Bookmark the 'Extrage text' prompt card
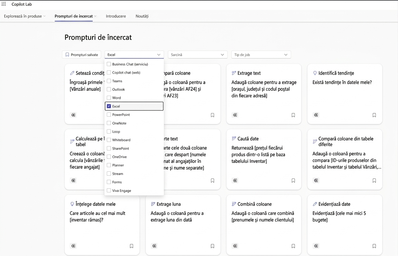Viewport: 398px width, 256px height. pos(293,115)
